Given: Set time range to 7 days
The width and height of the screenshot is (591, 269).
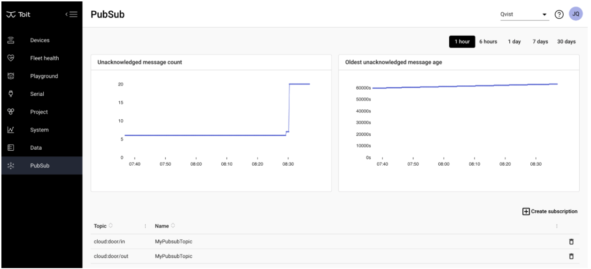Looking at the screenshot, I should click(x=540, y=41).
